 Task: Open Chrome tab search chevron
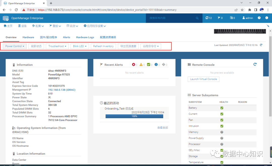click(x=242, y=3)
